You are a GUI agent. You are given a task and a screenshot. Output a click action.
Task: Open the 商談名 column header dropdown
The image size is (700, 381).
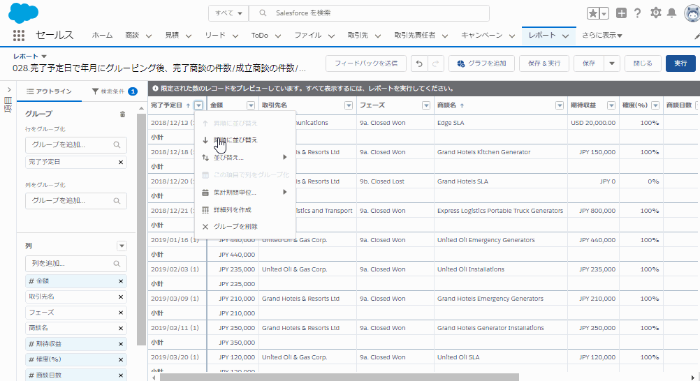point(560,105)
